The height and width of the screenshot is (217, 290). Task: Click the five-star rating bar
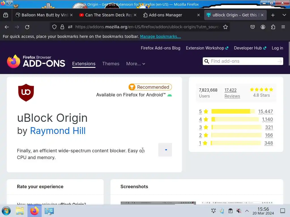(x=233, y=111)
